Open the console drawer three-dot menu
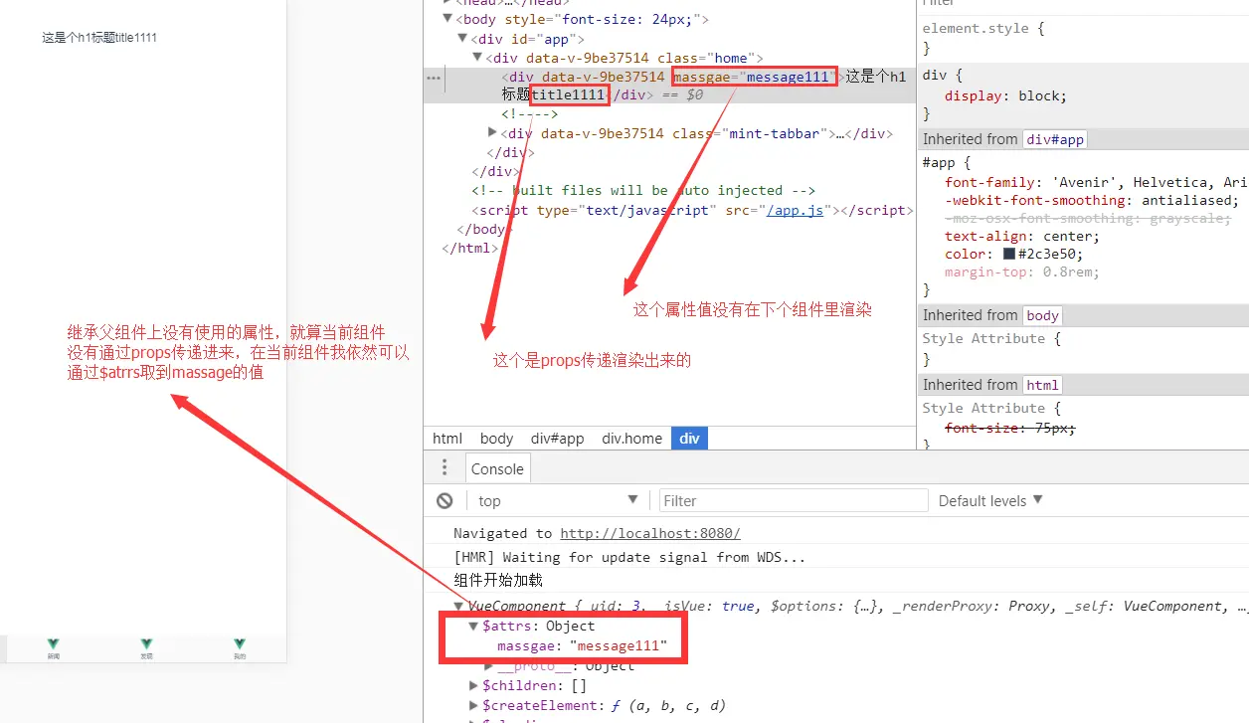 [445, 468]
